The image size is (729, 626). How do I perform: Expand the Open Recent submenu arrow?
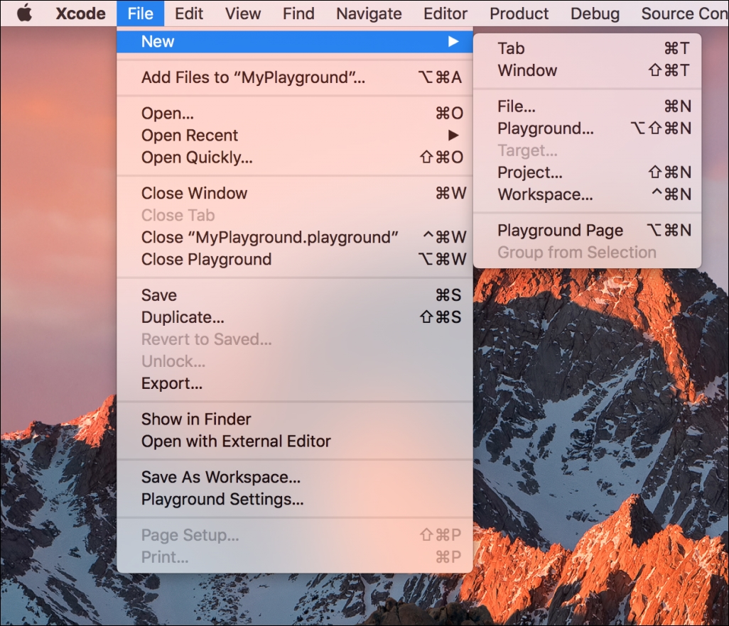[x=453, y=135]
